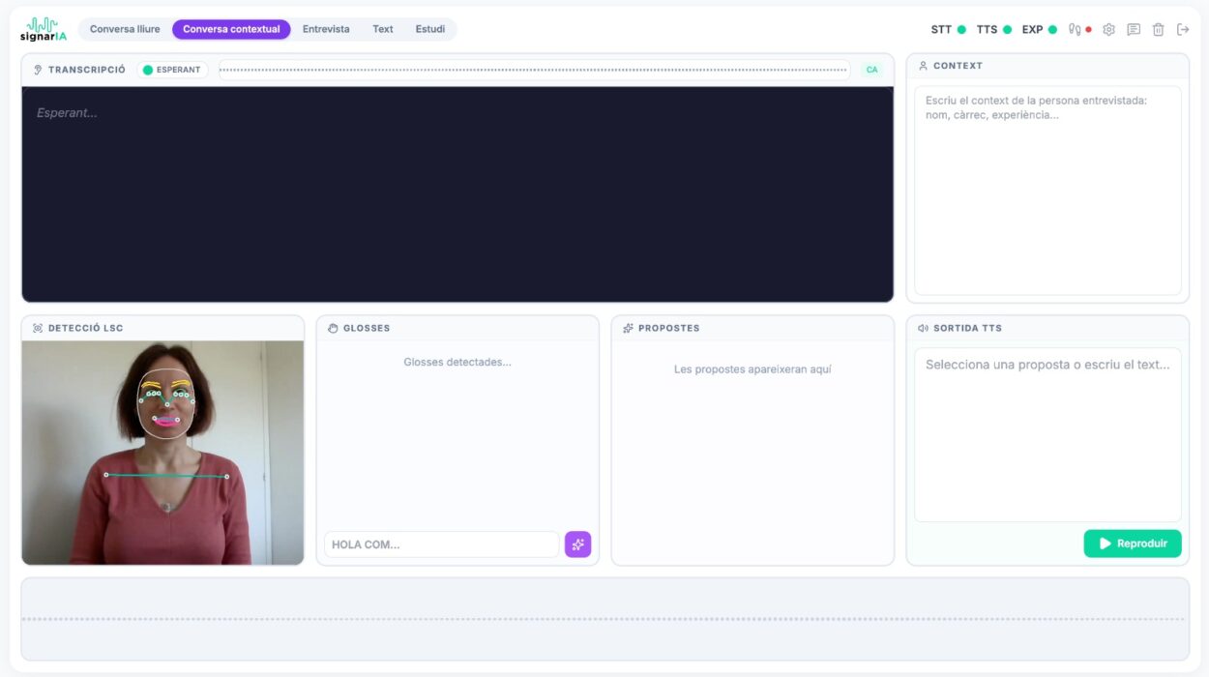Toggle the TTS status indicator

click(993, 29)
